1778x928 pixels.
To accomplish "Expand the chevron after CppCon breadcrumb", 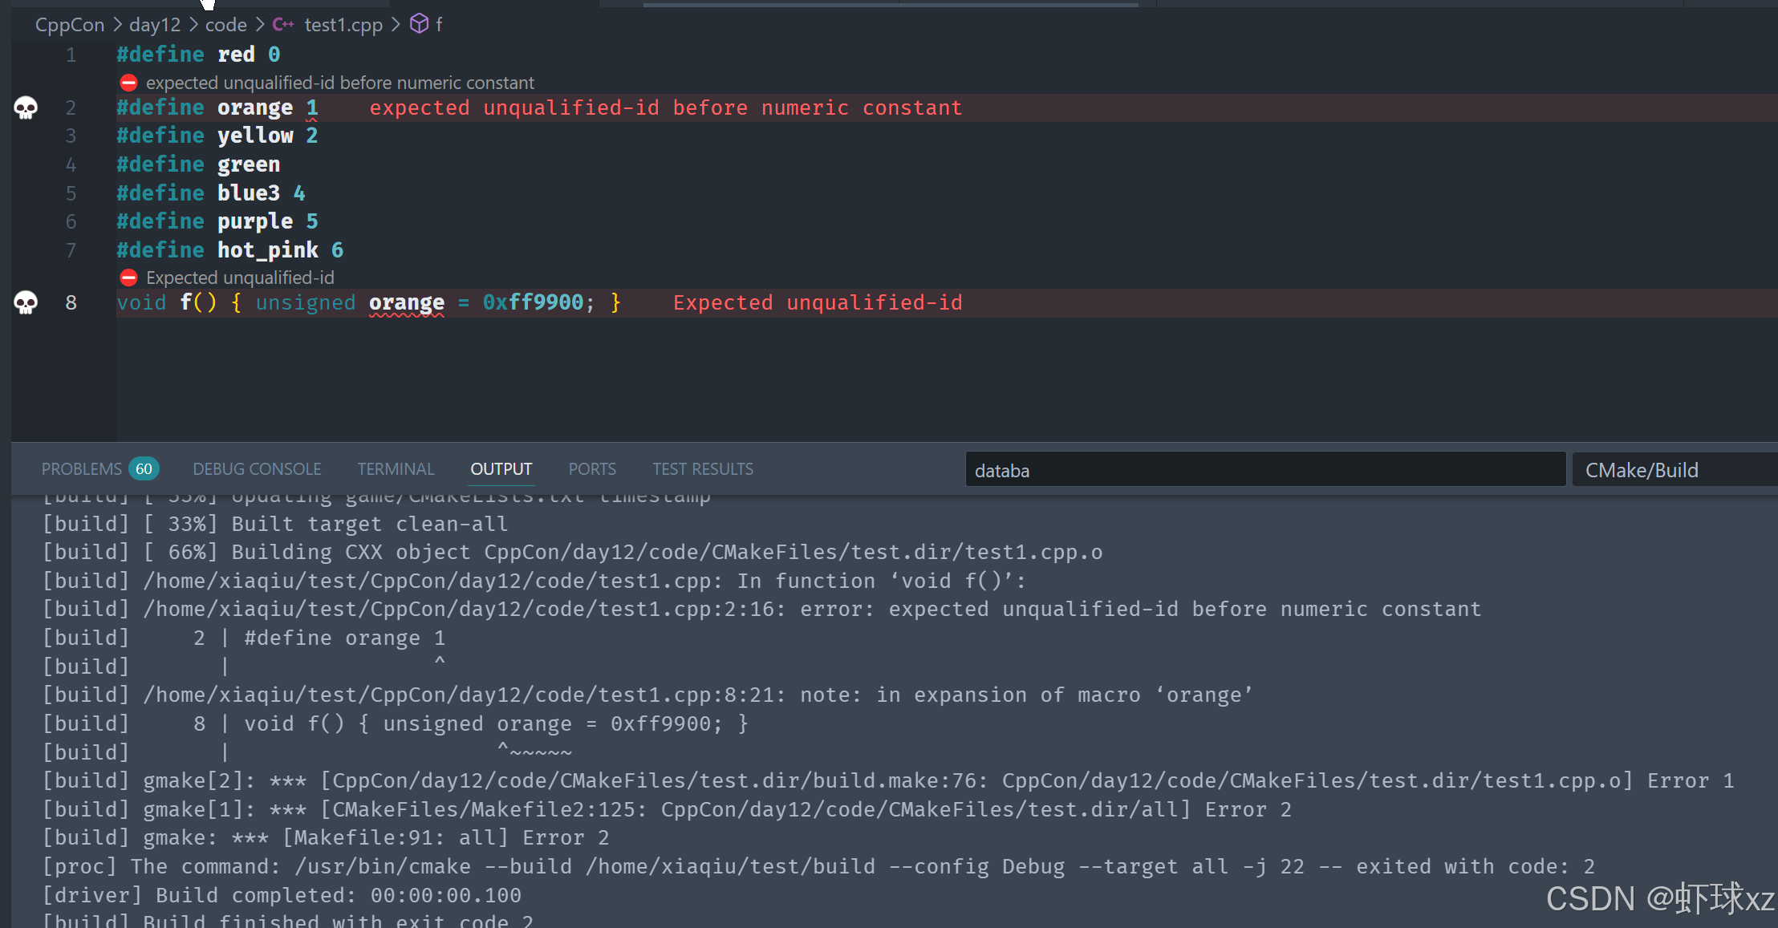I will click(117, 25).
